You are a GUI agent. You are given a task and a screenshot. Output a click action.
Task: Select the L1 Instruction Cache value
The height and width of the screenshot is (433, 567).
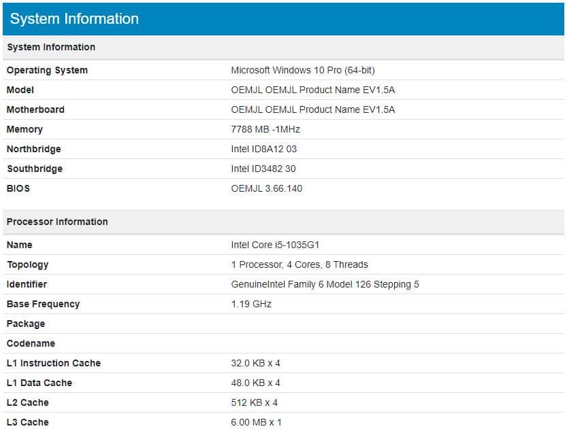pyautogui.click(x=255, y=363)
